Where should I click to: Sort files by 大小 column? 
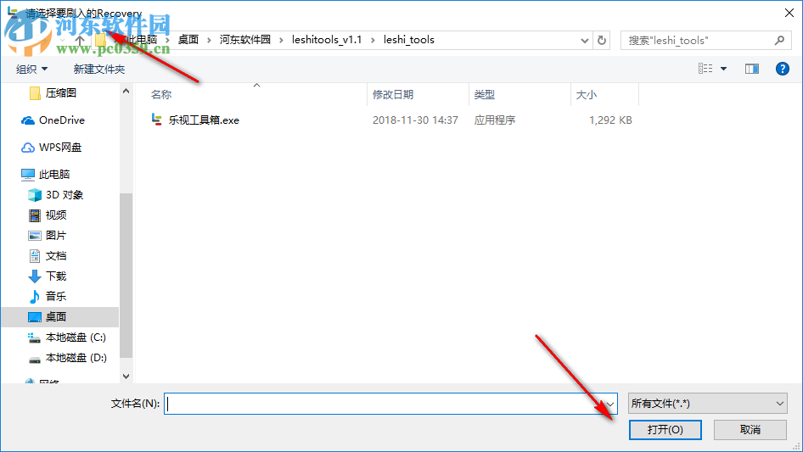pos(587,95)
